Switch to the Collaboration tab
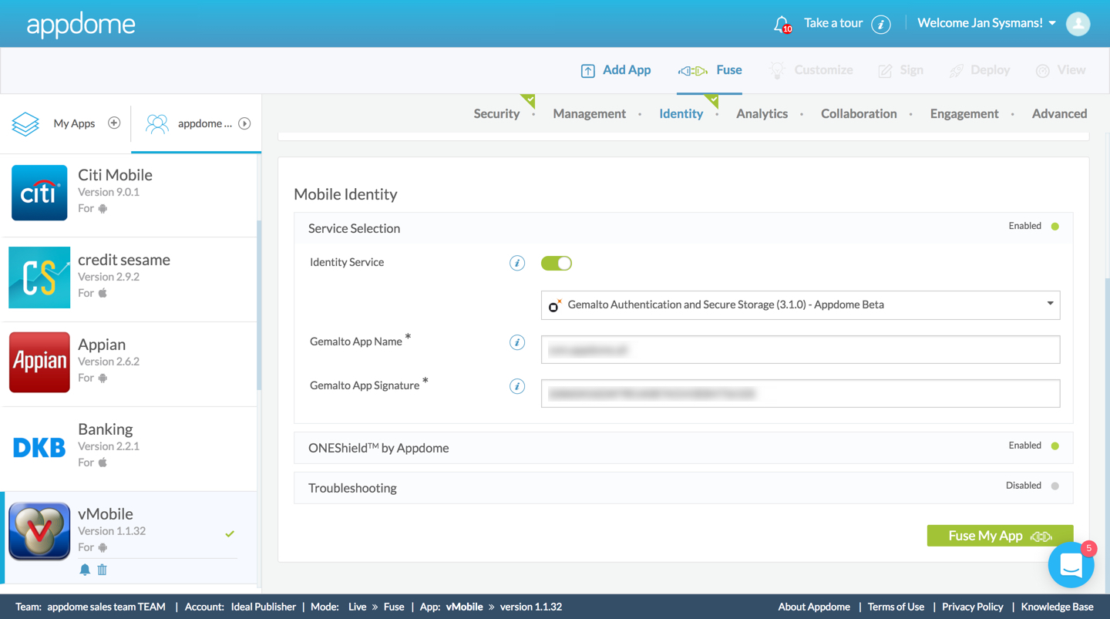Image resolution: width=1110 pixels, height=619 pixels. 859,113
